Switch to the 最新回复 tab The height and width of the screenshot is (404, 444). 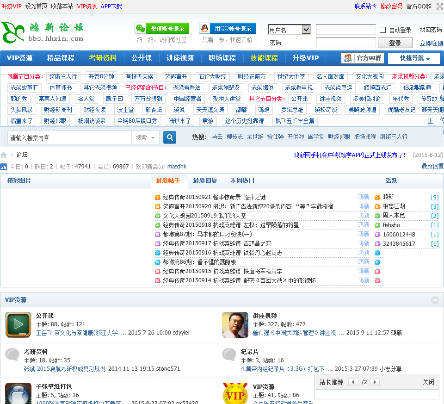[205, 180]
